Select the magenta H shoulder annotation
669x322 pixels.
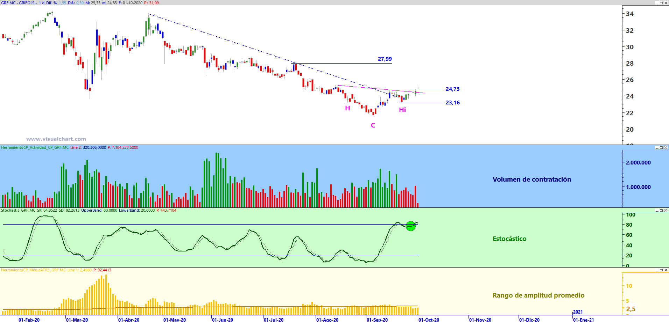pyautogui.click(x=347, y=108)
